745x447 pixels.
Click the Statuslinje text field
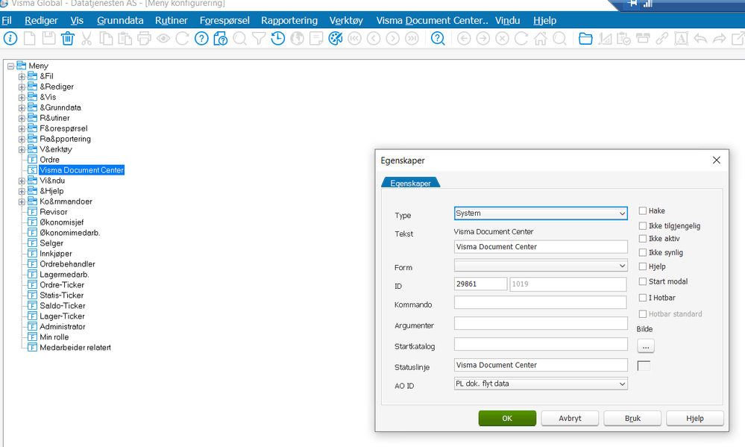pyautogui.click(x=540, y=365)
